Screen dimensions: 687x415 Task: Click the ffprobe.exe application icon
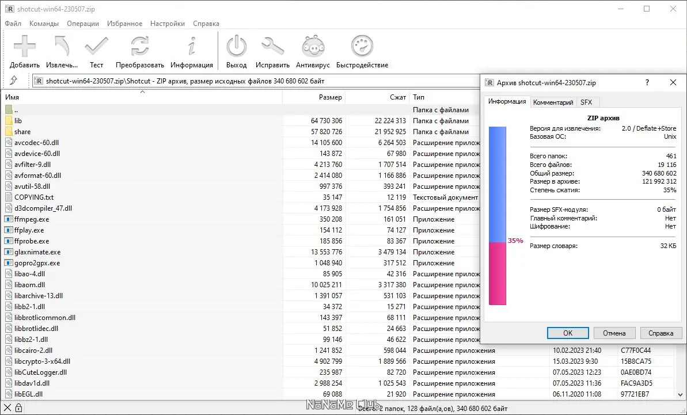tap(9, 241)
